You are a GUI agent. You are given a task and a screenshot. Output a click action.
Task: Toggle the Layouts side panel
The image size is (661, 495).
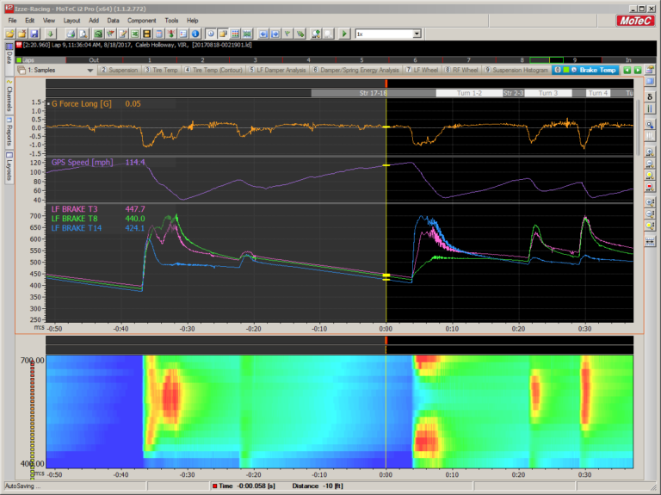pos(9,167)
